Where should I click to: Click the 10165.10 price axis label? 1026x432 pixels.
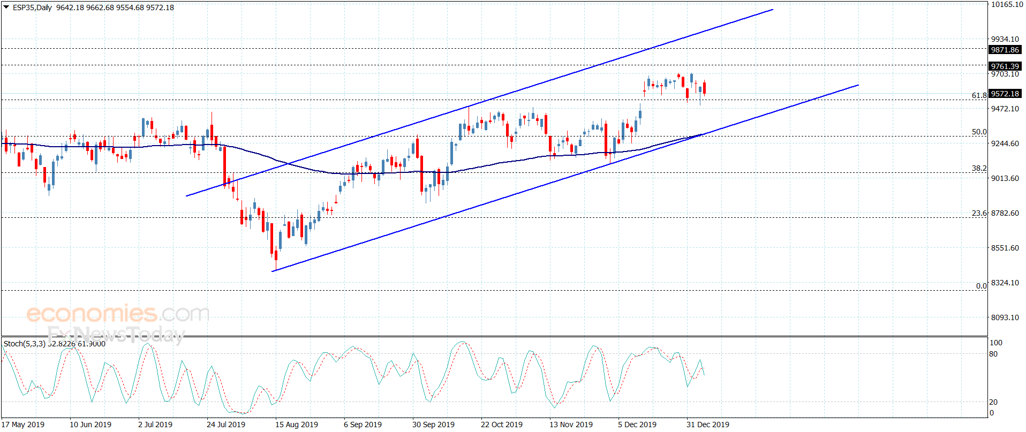(x=1007, y=4)
